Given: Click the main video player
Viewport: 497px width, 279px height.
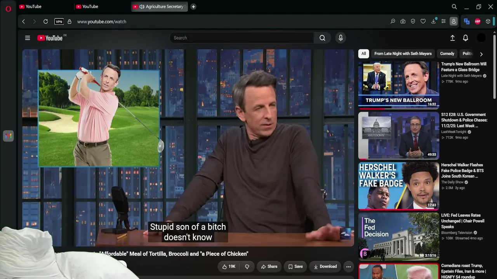Looking at the screenshot, I should click(x=188, y=148).
